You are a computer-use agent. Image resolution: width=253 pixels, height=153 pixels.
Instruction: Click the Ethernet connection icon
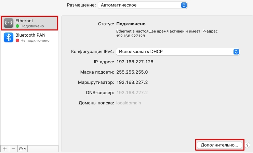pyautogui.click(x=9, y=23)
